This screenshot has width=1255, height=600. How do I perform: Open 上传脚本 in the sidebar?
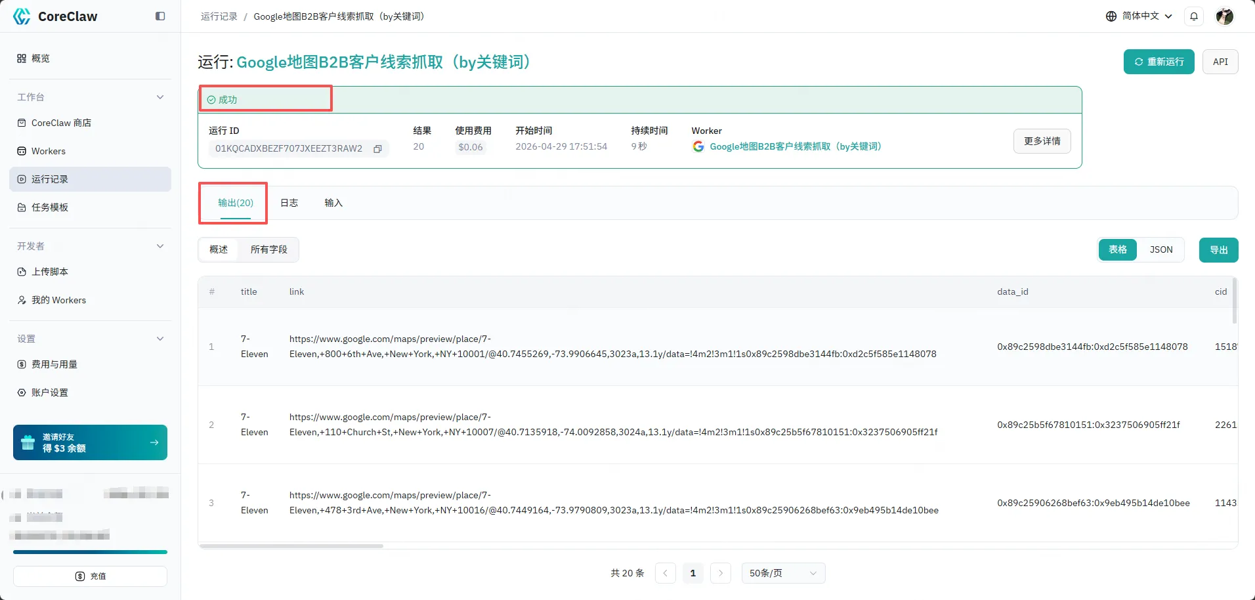tap(90, 272)
